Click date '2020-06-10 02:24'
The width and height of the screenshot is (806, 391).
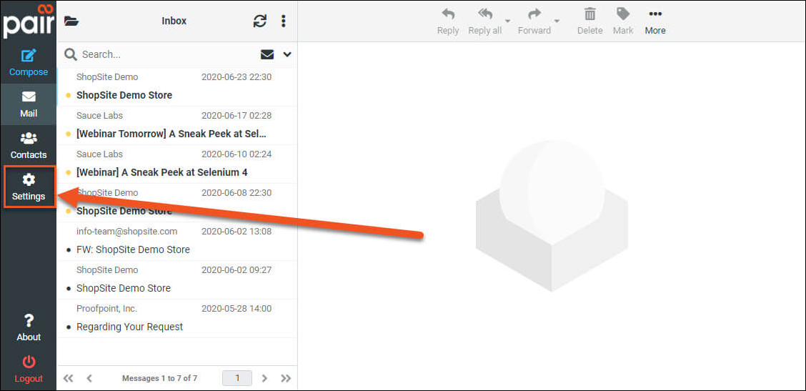point(237,154)
